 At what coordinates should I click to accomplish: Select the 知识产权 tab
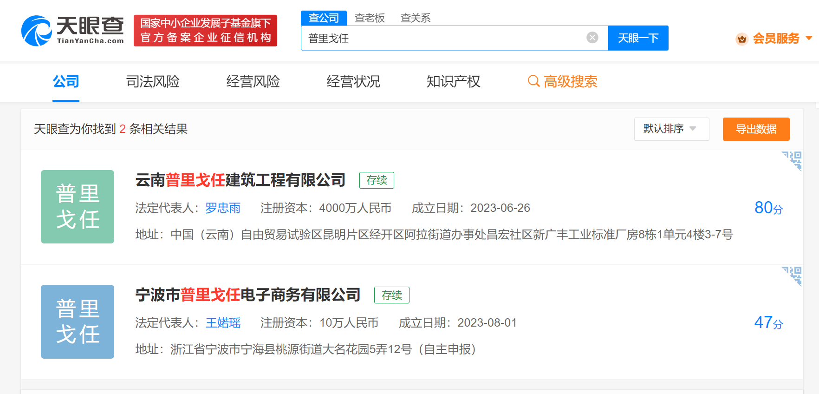[x=454, y=81]
